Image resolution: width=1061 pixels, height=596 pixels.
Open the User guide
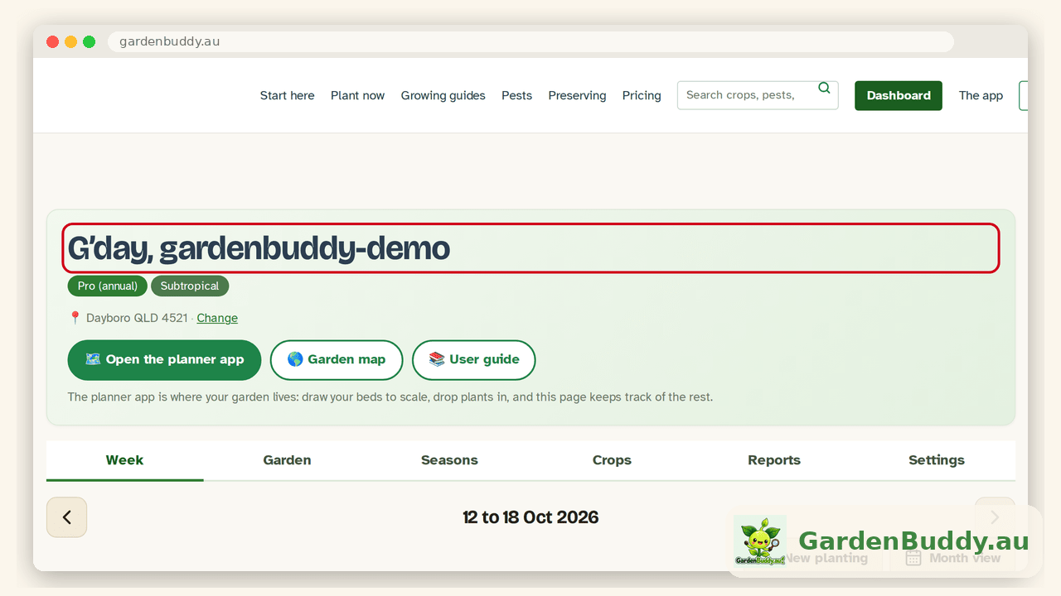[474, 360]
